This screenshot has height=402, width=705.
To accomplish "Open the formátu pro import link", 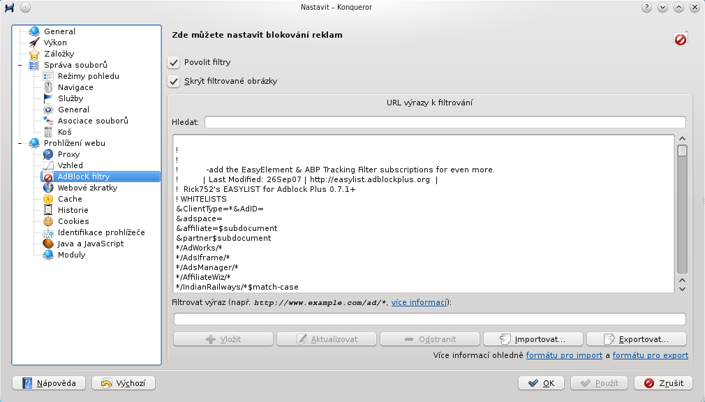I will pyautogui.click(x=564, y=355).
